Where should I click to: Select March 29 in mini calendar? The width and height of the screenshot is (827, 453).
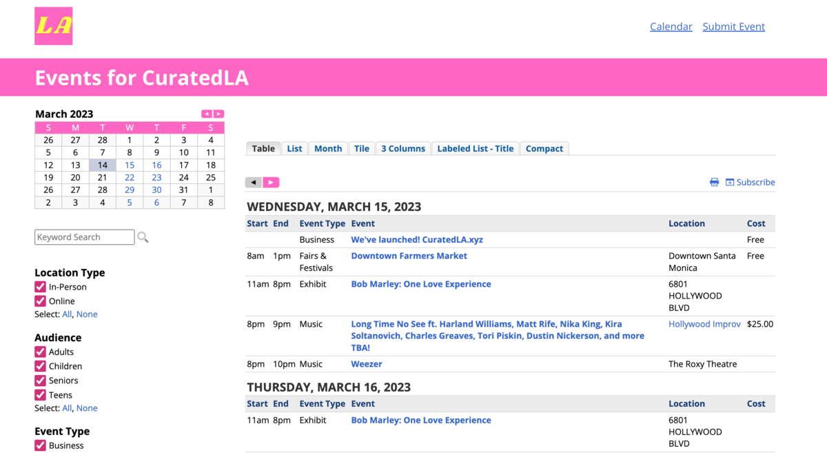click(130, 190)
